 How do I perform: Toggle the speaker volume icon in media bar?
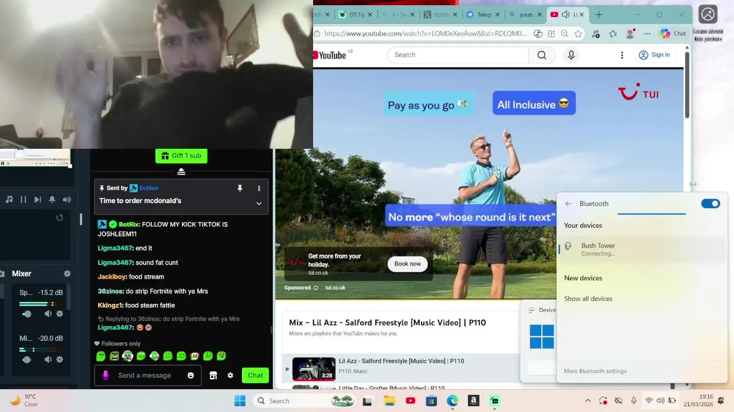(x=67, y=200)
